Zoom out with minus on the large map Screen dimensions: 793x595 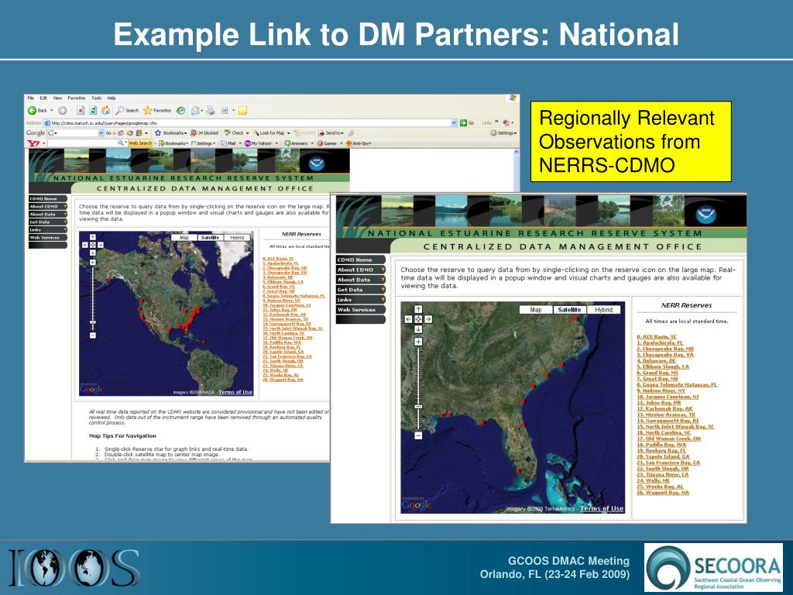coord(418,435)
